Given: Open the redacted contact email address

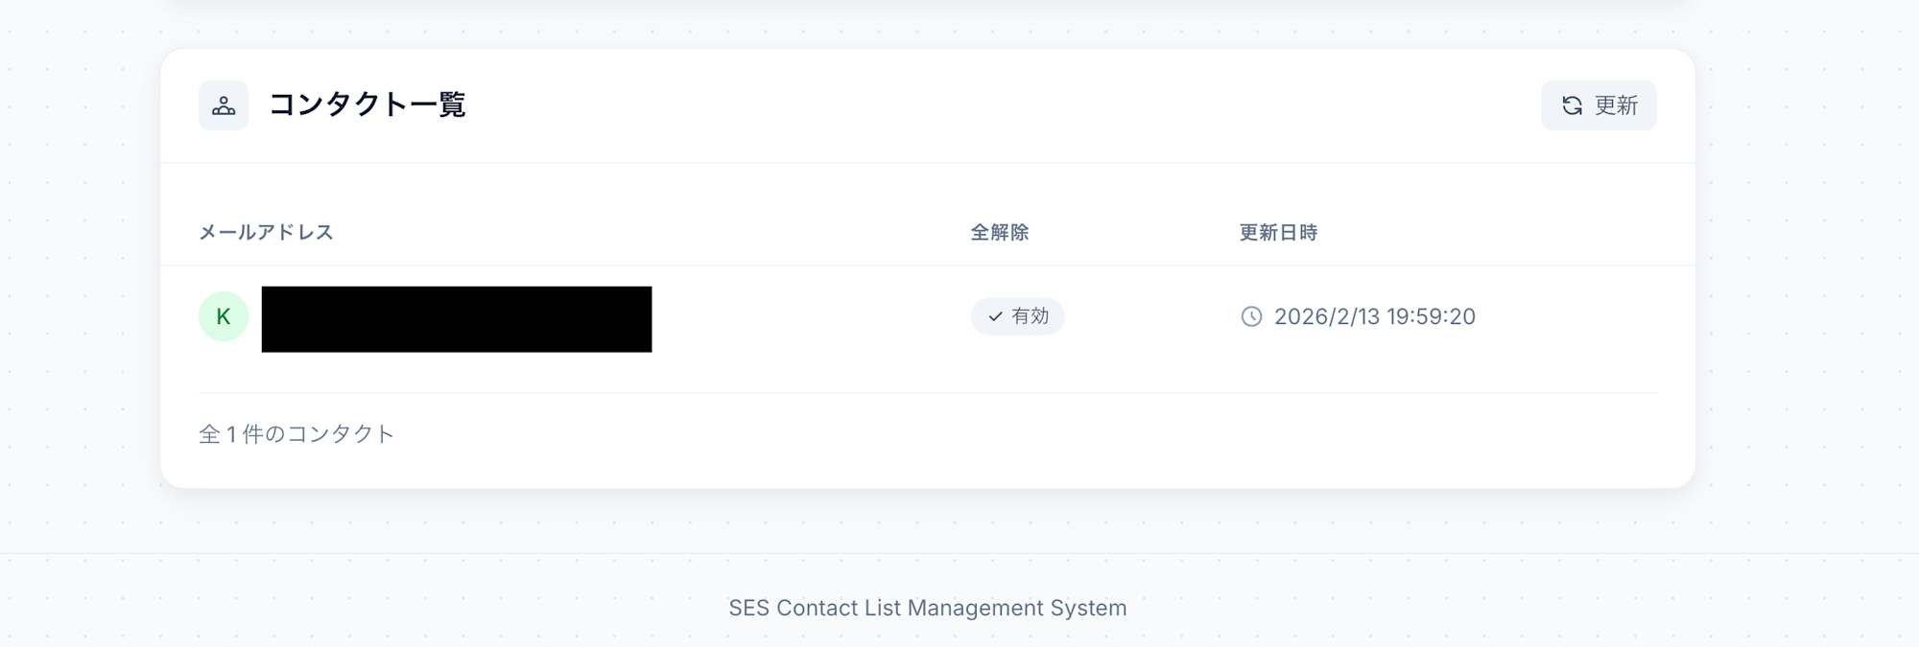Looking at the screenshot, I should tap(456, 319).
